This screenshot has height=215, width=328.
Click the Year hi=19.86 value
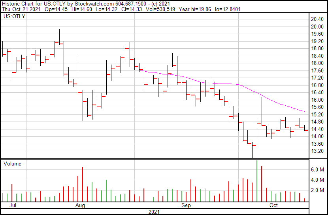pyautogui.click(x=195, y=9)
